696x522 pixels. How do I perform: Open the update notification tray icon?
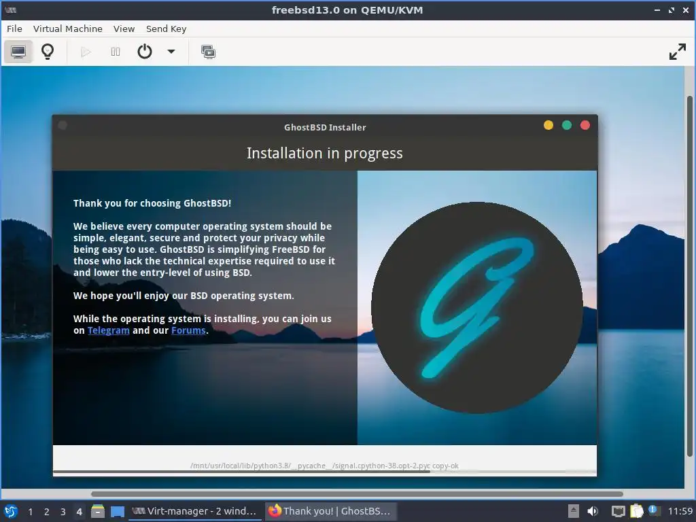[653, 510]
